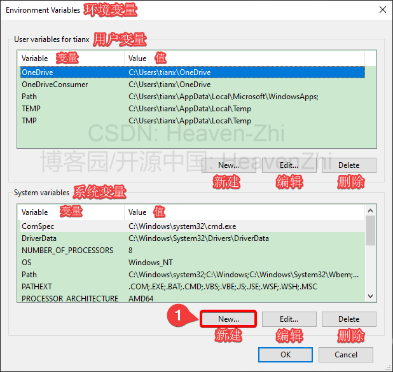Click the value Windows_NT

[x=151, y=263]
